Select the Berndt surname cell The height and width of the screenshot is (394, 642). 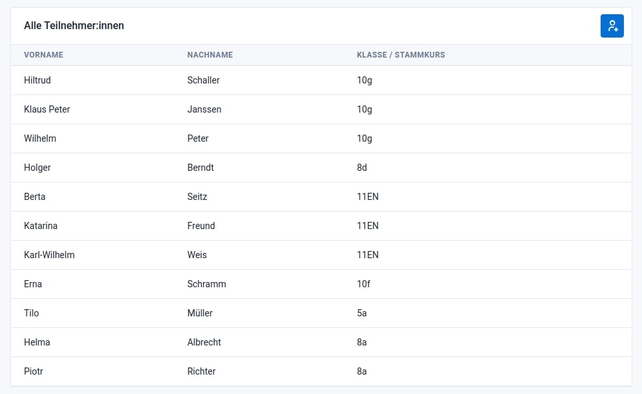pos(200,168)
